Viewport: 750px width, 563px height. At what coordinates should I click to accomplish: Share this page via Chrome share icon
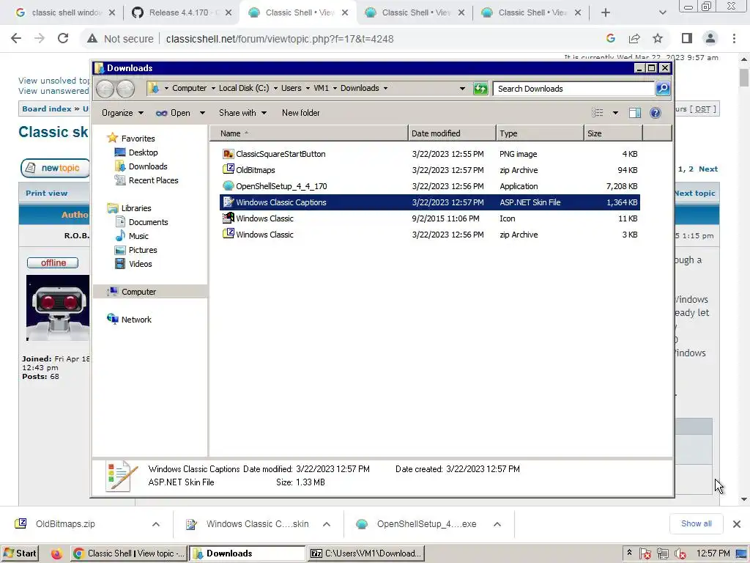click(x=634, y=39)
